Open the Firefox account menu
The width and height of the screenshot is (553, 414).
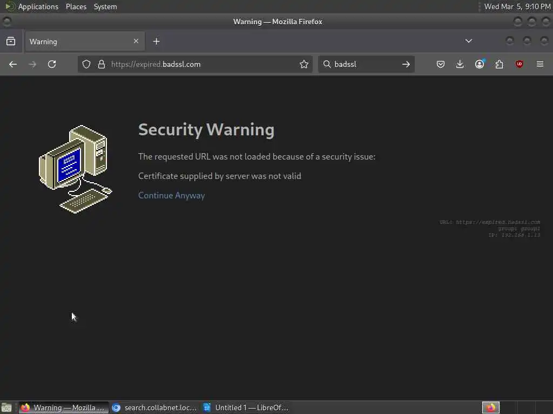[480, 65]
